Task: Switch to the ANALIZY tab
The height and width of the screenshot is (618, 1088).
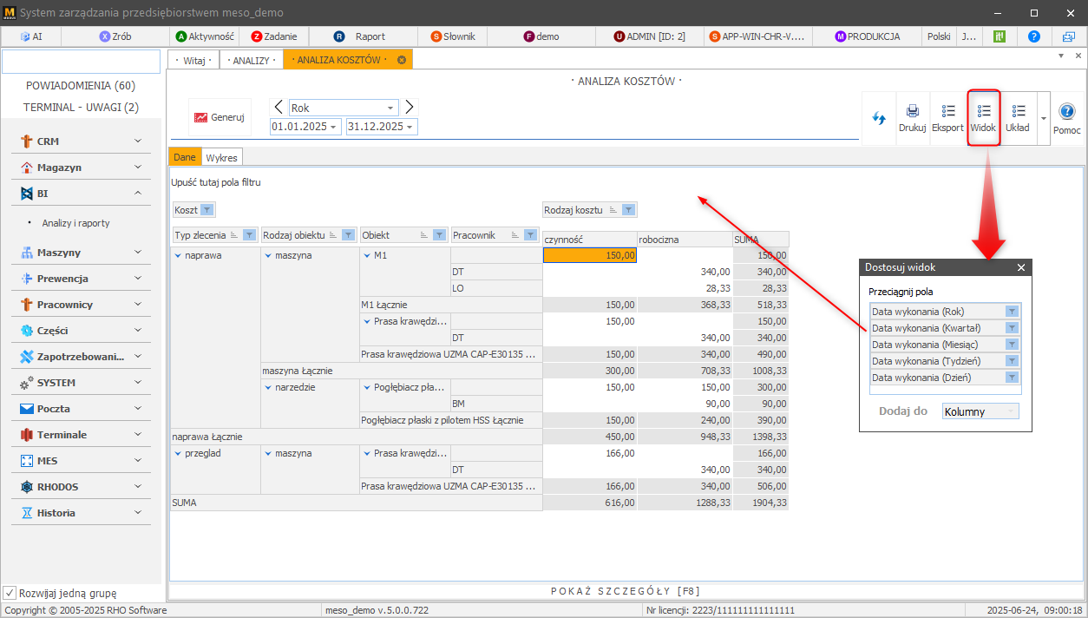Action: click(251, 60)
